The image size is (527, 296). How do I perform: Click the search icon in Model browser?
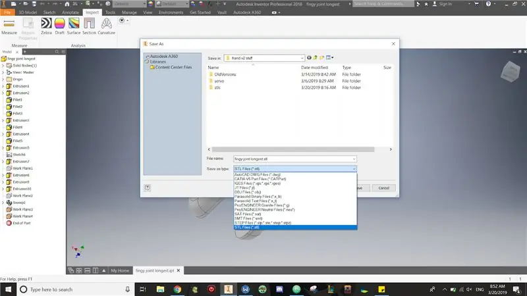(x=57, y=52)
